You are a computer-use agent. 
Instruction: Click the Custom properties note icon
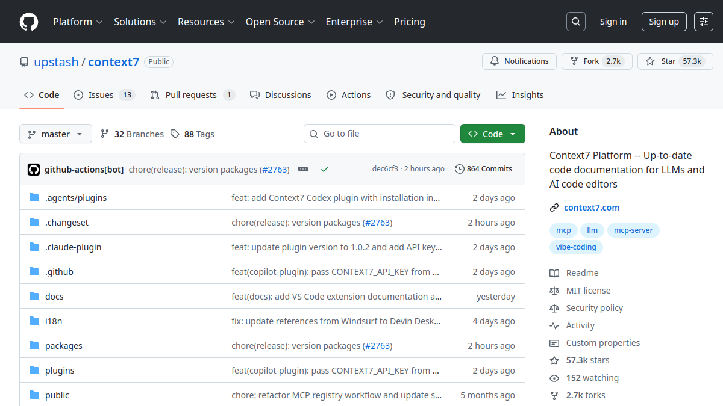pos(554,343)
